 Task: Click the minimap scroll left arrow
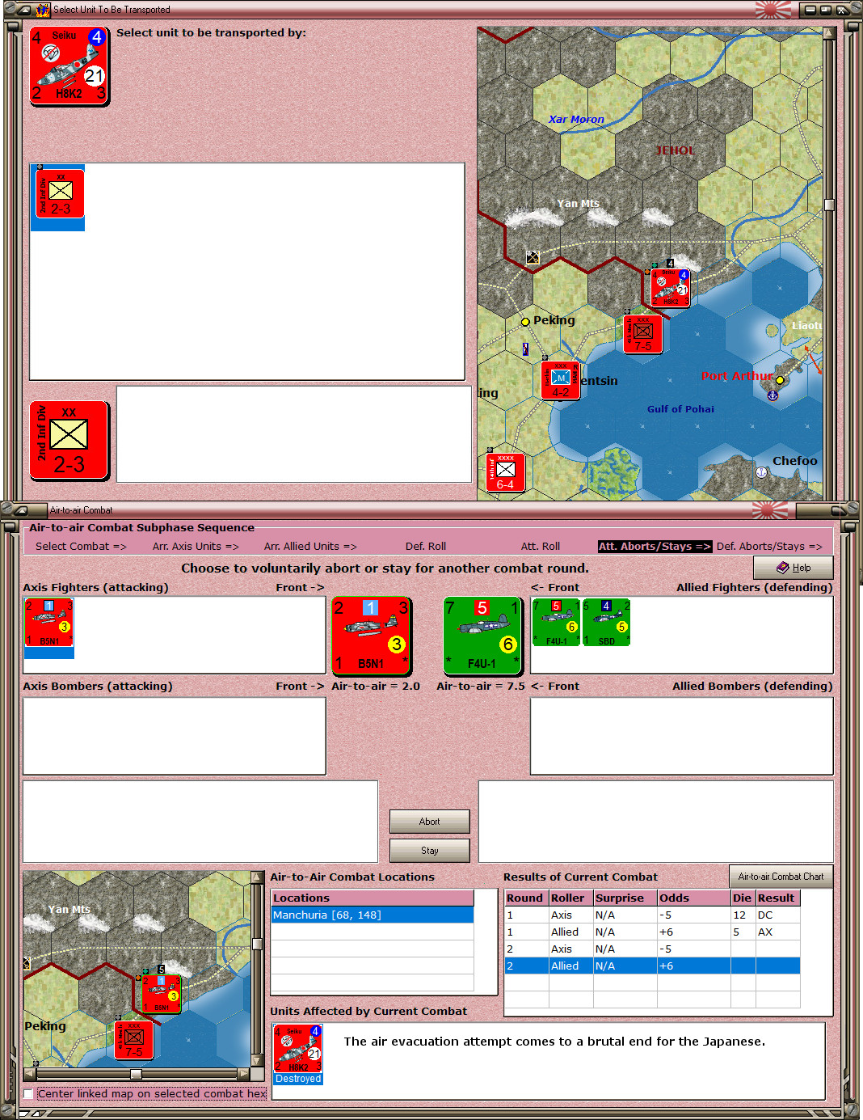30,1074
